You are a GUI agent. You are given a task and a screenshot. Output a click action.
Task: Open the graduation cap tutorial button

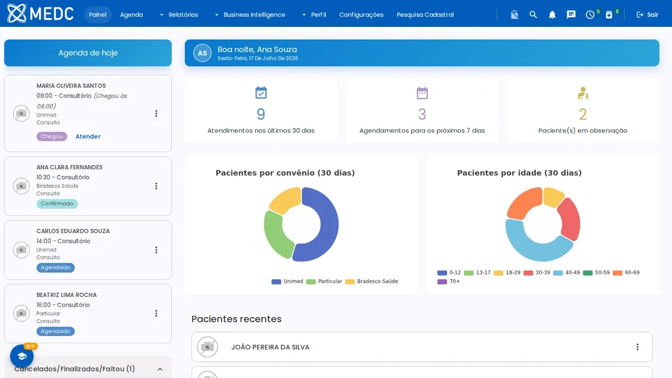[x=22, y=356]
